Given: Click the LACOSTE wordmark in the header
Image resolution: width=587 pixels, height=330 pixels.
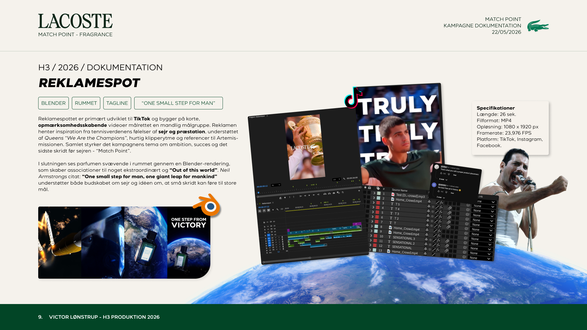Looking at the screenshot, I should click(x=75, y=21).
